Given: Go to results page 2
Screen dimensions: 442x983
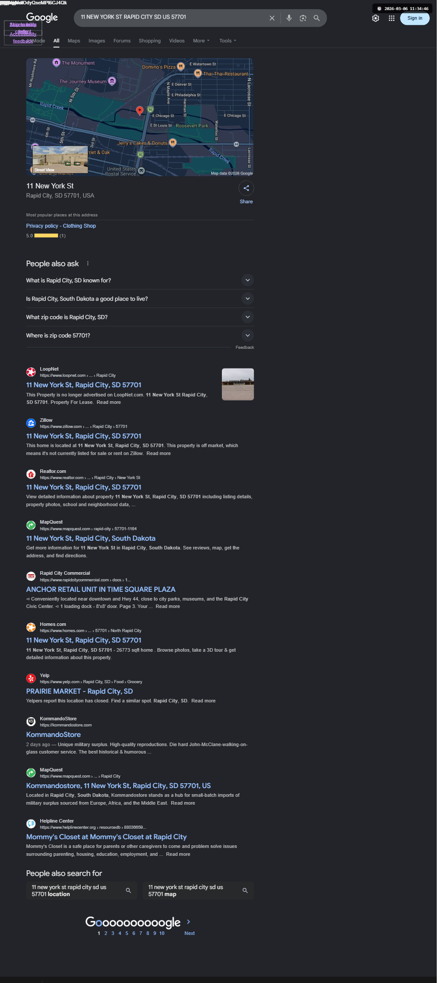Looking at the screenshot, I should click(x=106, y=933).
